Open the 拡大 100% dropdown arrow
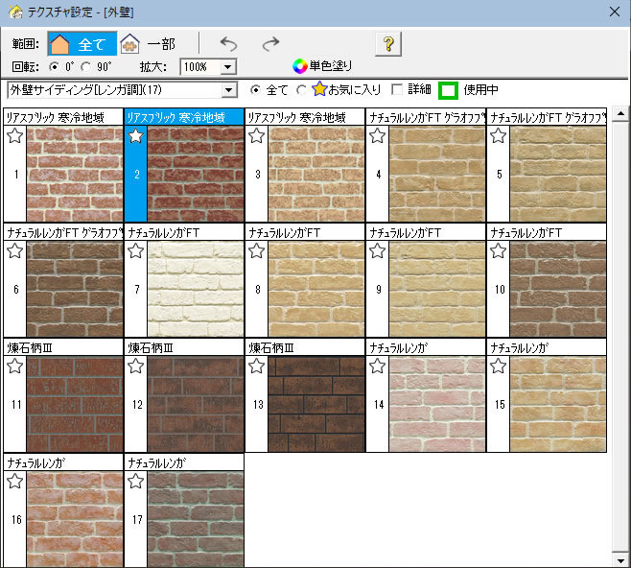Screen dimensions: 631x568 click(228, 67)
